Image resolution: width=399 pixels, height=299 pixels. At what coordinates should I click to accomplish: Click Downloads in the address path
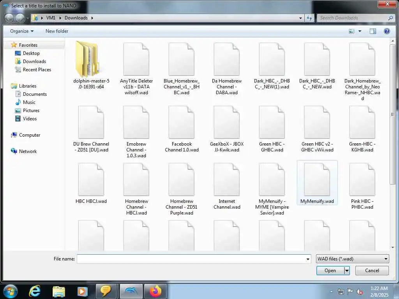coord(76,18)
